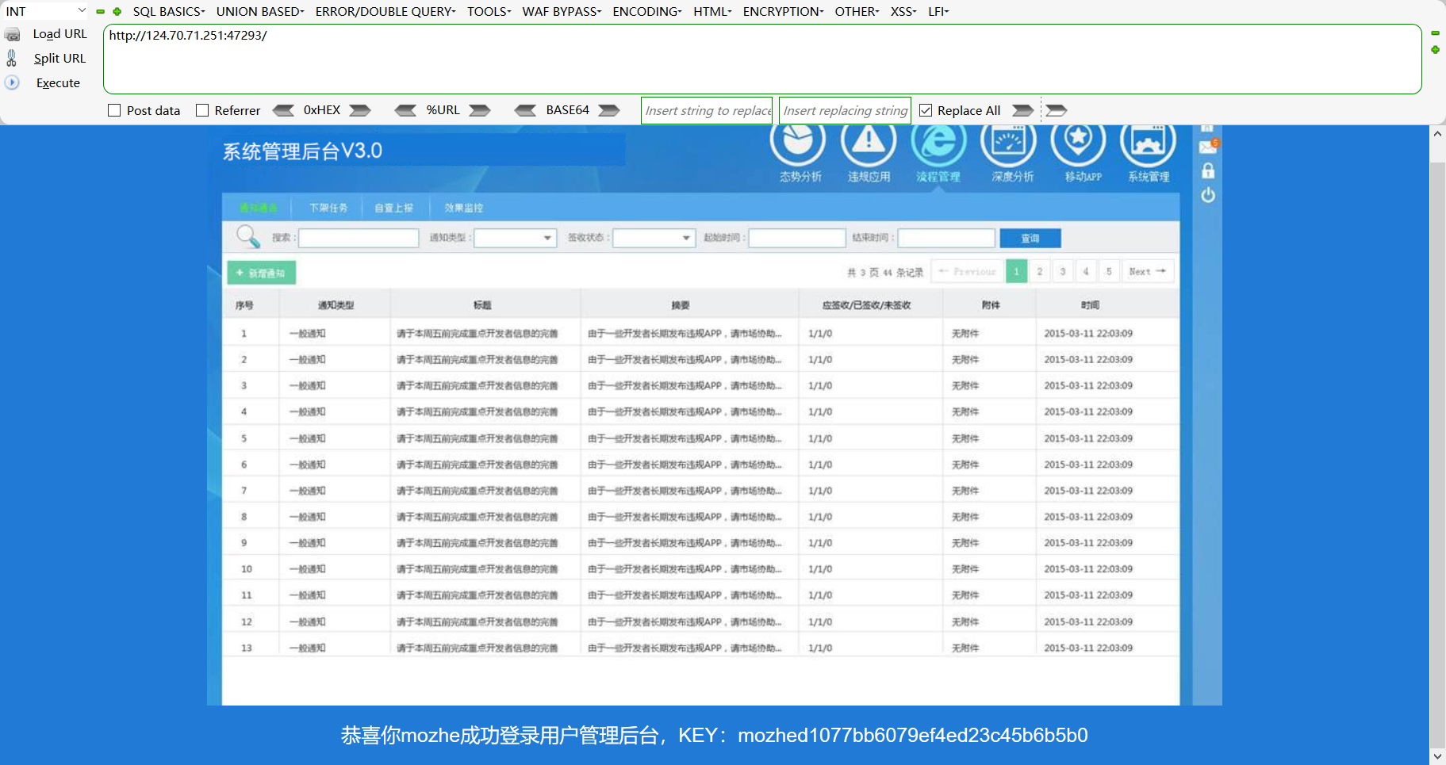Viewport: 1446px width, 765px height.
Task: Click the mail icon with notification badge
Action: pos(1208,147)
